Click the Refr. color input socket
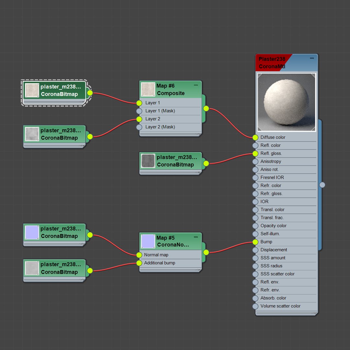Image resolution: width=350 pixels, height=350 pixels. 255,186
